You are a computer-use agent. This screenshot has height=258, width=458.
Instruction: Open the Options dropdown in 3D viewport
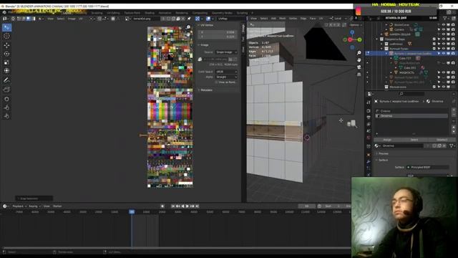[x=356, y=25]
